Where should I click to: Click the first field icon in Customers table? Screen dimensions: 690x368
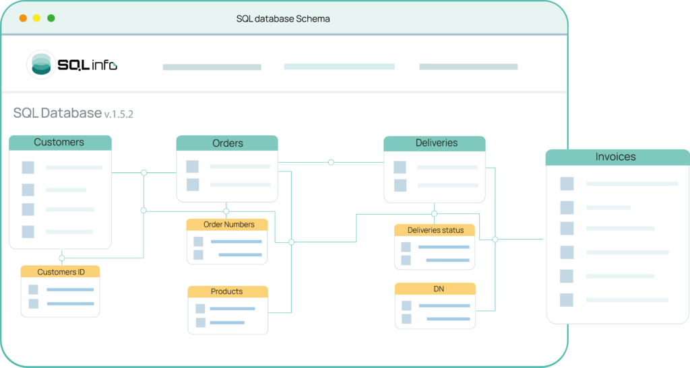click(28, 168)
